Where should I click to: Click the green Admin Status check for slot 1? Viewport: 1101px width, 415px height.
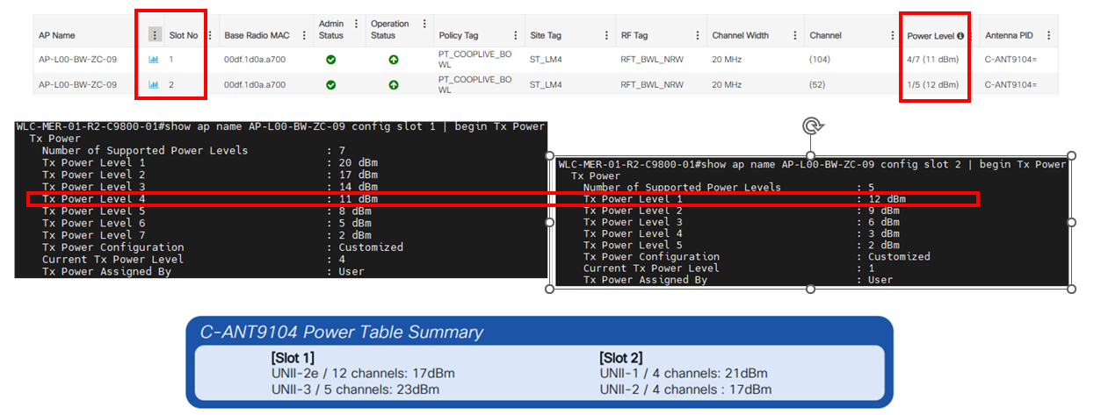click(x=330, y=60)
